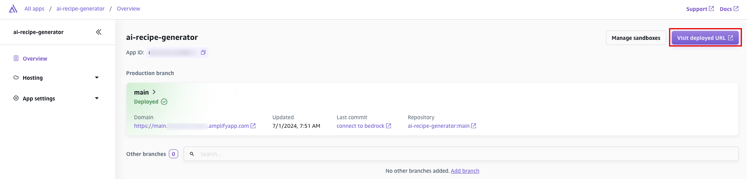Copy the App ID with copy icon
The width and height of the screenshot is (747, 179).
click(203, 52)
